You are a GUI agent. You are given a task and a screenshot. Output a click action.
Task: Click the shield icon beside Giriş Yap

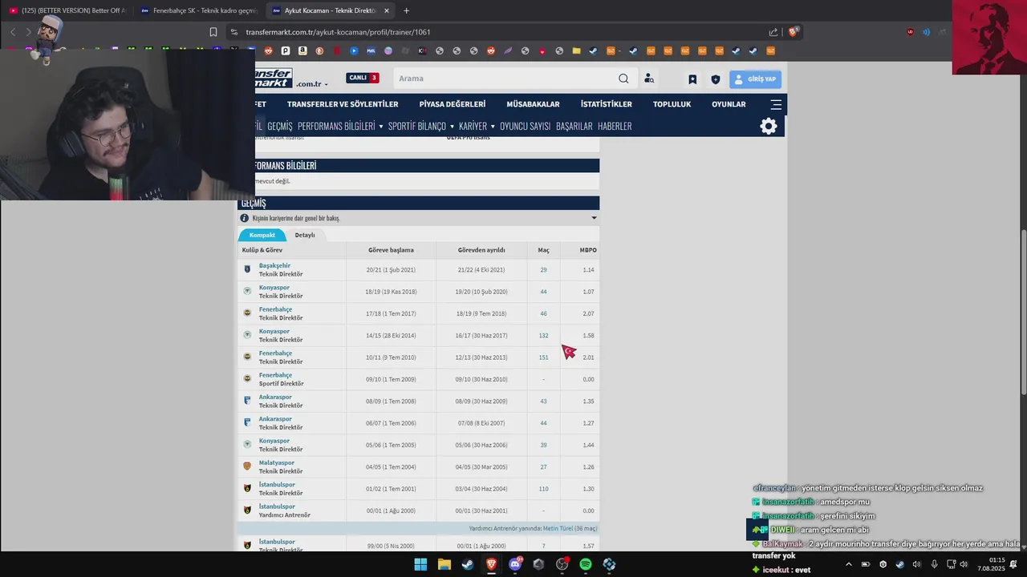coord(716,79)
